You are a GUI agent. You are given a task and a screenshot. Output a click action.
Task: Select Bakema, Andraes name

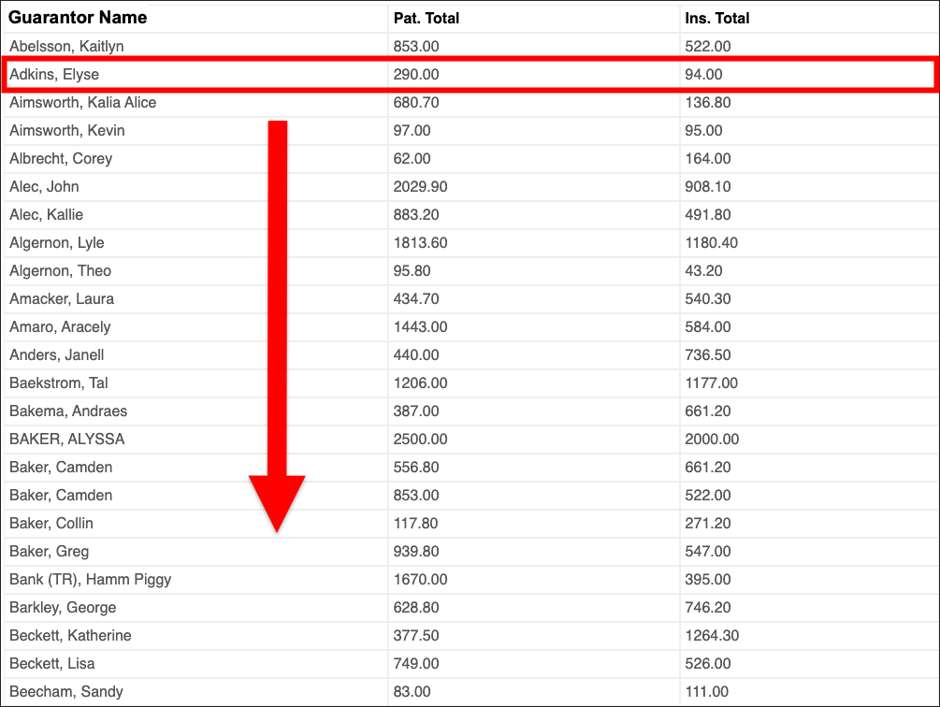[68, 411]
